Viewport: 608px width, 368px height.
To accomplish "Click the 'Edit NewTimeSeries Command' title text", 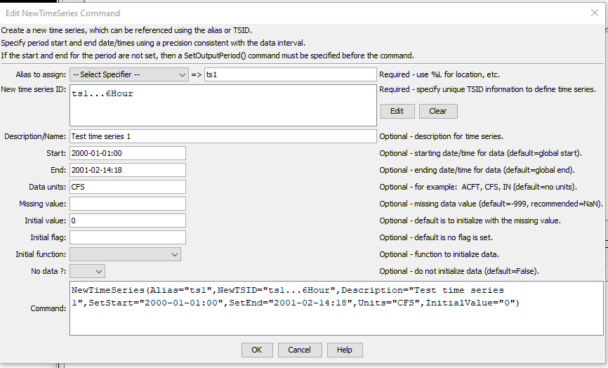I will [x=62, y=13].
